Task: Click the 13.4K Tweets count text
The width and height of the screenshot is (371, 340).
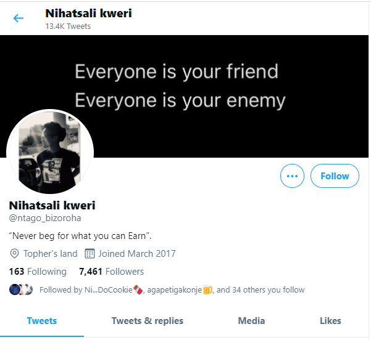Action: 68,26
